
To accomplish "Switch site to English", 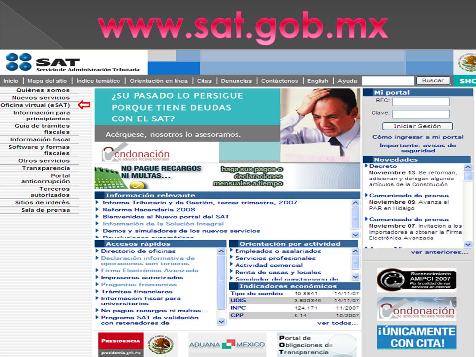I will 317,81.
